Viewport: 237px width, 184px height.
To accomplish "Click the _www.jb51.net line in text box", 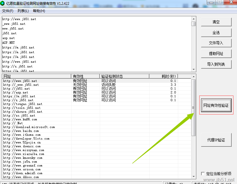I will tap(14, 24).
